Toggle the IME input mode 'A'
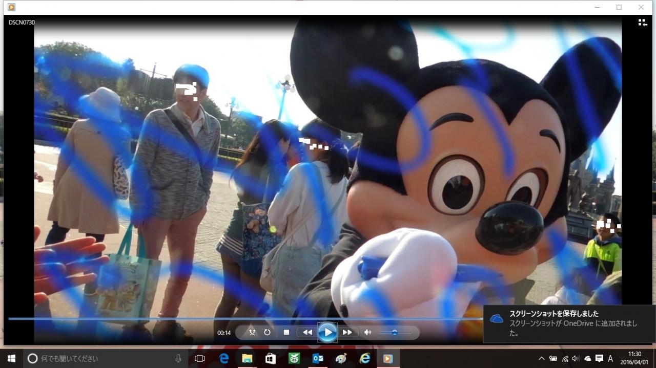Viewport: 656px width, 368px height. click(x=610, y=359)
